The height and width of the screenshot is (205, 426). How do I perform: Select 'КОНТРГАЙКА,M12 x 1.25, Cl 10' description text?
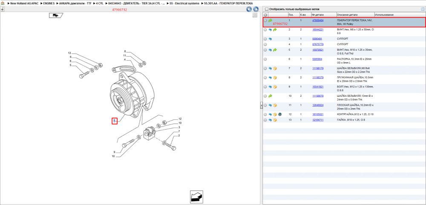[x=355, y=114]
